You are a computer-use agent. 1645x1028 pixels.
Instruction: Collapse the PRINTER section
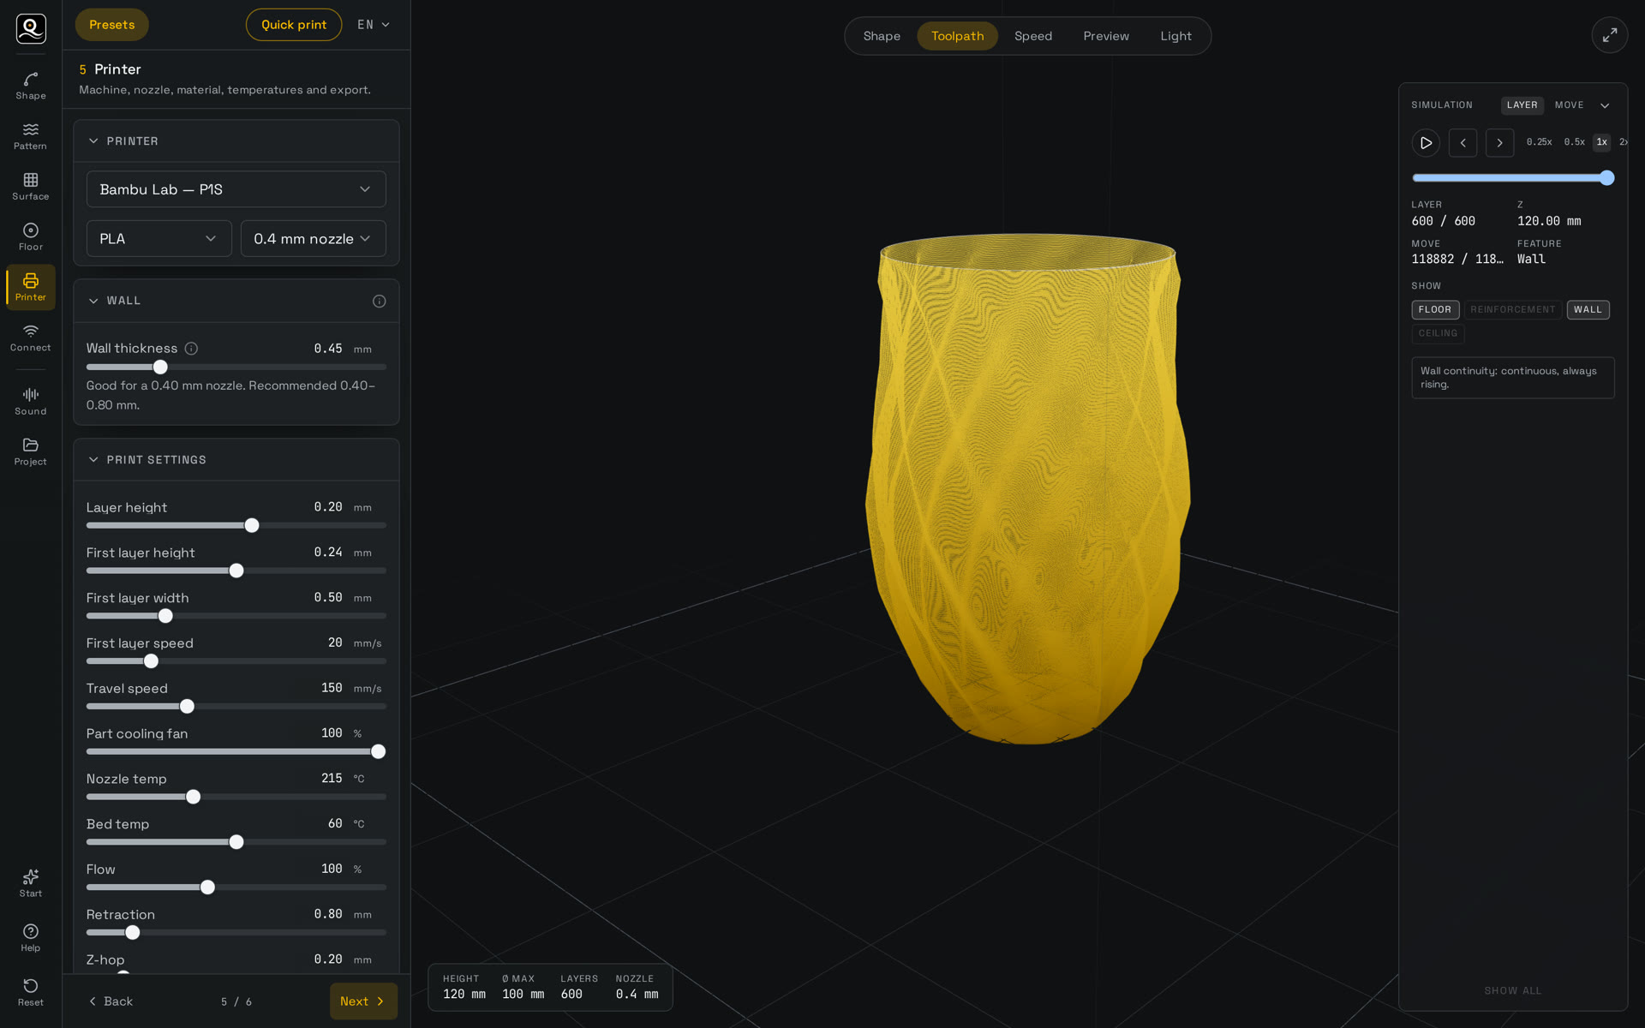93,141
